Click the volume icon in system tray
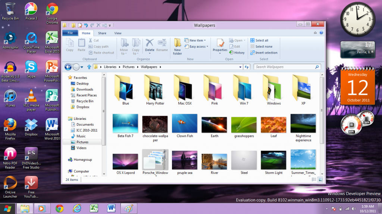 tap(354, 209)
